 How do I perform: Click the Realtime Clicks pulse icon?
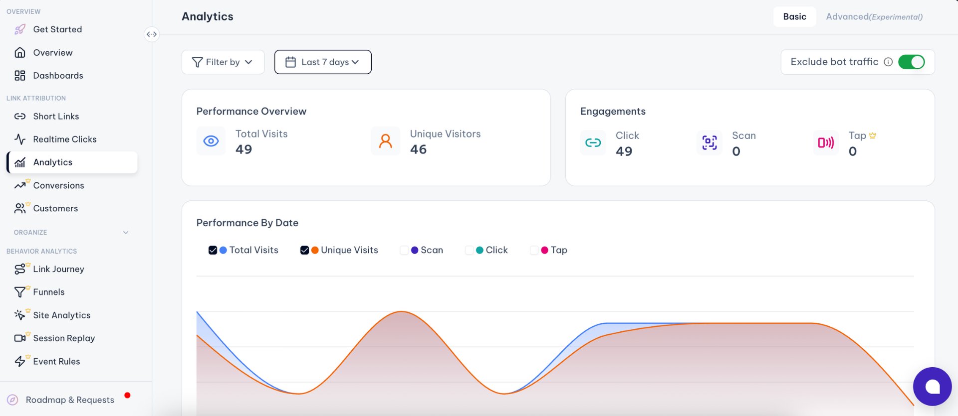click(20, 139)
